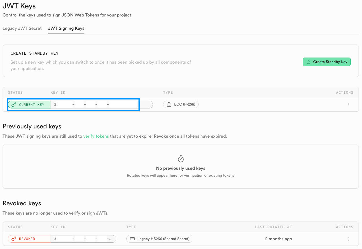The height and width of the screenshot is (249, 362).
Task: Open the actions menu for the current key
Action: click(349, 105)
